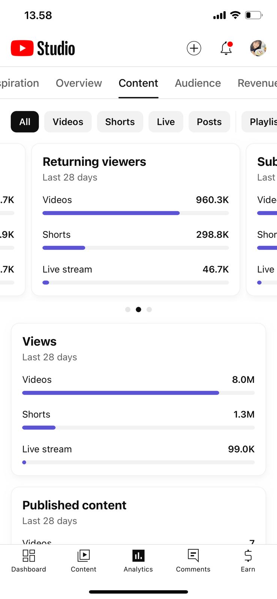Tap the create plus icon
The image size is (277, 599).
point(194,48)
